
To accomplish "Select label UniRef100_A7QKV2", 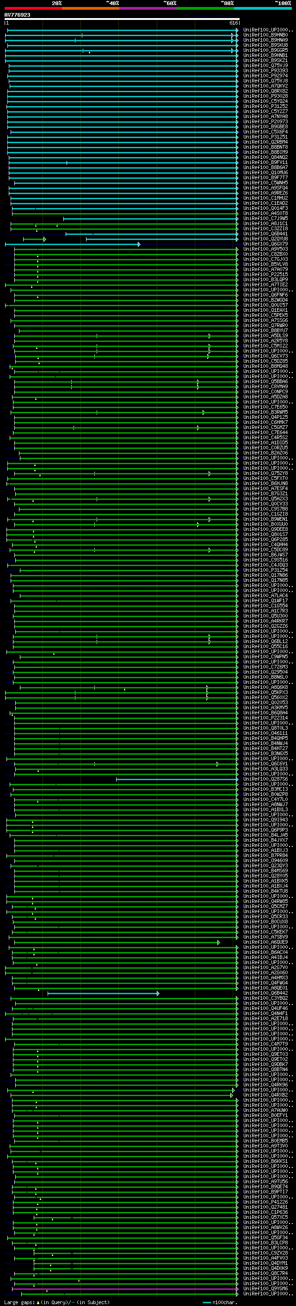I will point(265,86).
